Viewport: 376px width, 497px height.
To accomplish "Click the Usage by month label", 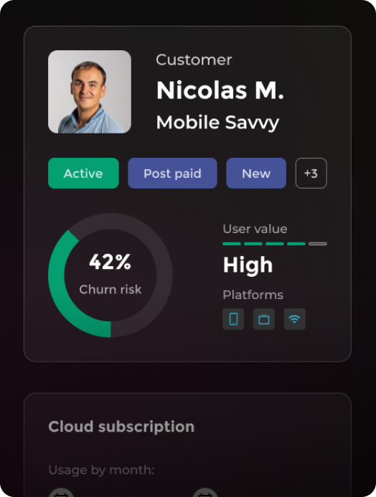I will coord(101,470).
